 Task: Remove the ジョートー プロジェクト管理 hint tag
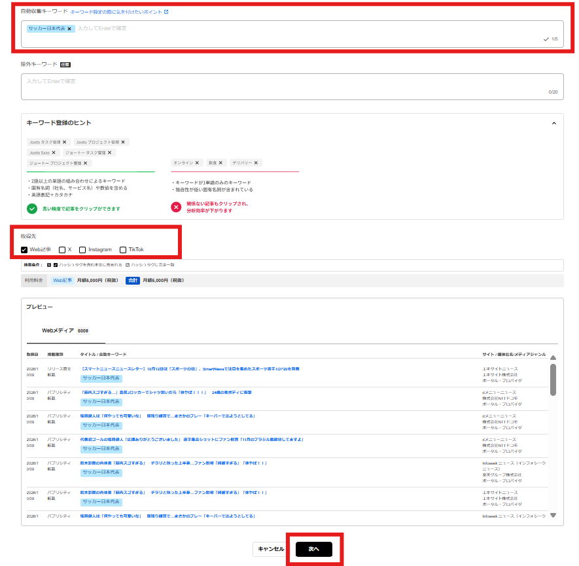click(x=85, y=163)
